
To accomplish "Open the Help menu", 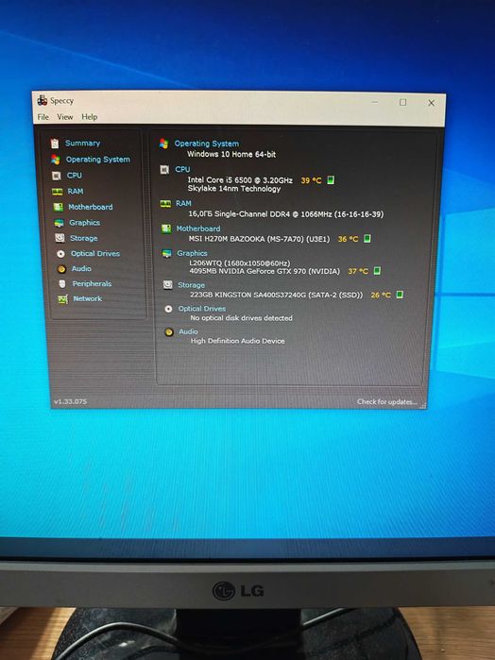I will coord(90,117).
